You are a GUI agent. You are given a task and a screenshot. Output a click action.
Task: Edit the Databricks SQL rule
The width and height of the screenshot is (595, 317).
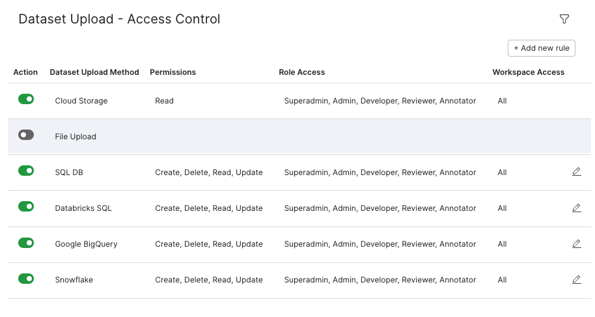576,208
